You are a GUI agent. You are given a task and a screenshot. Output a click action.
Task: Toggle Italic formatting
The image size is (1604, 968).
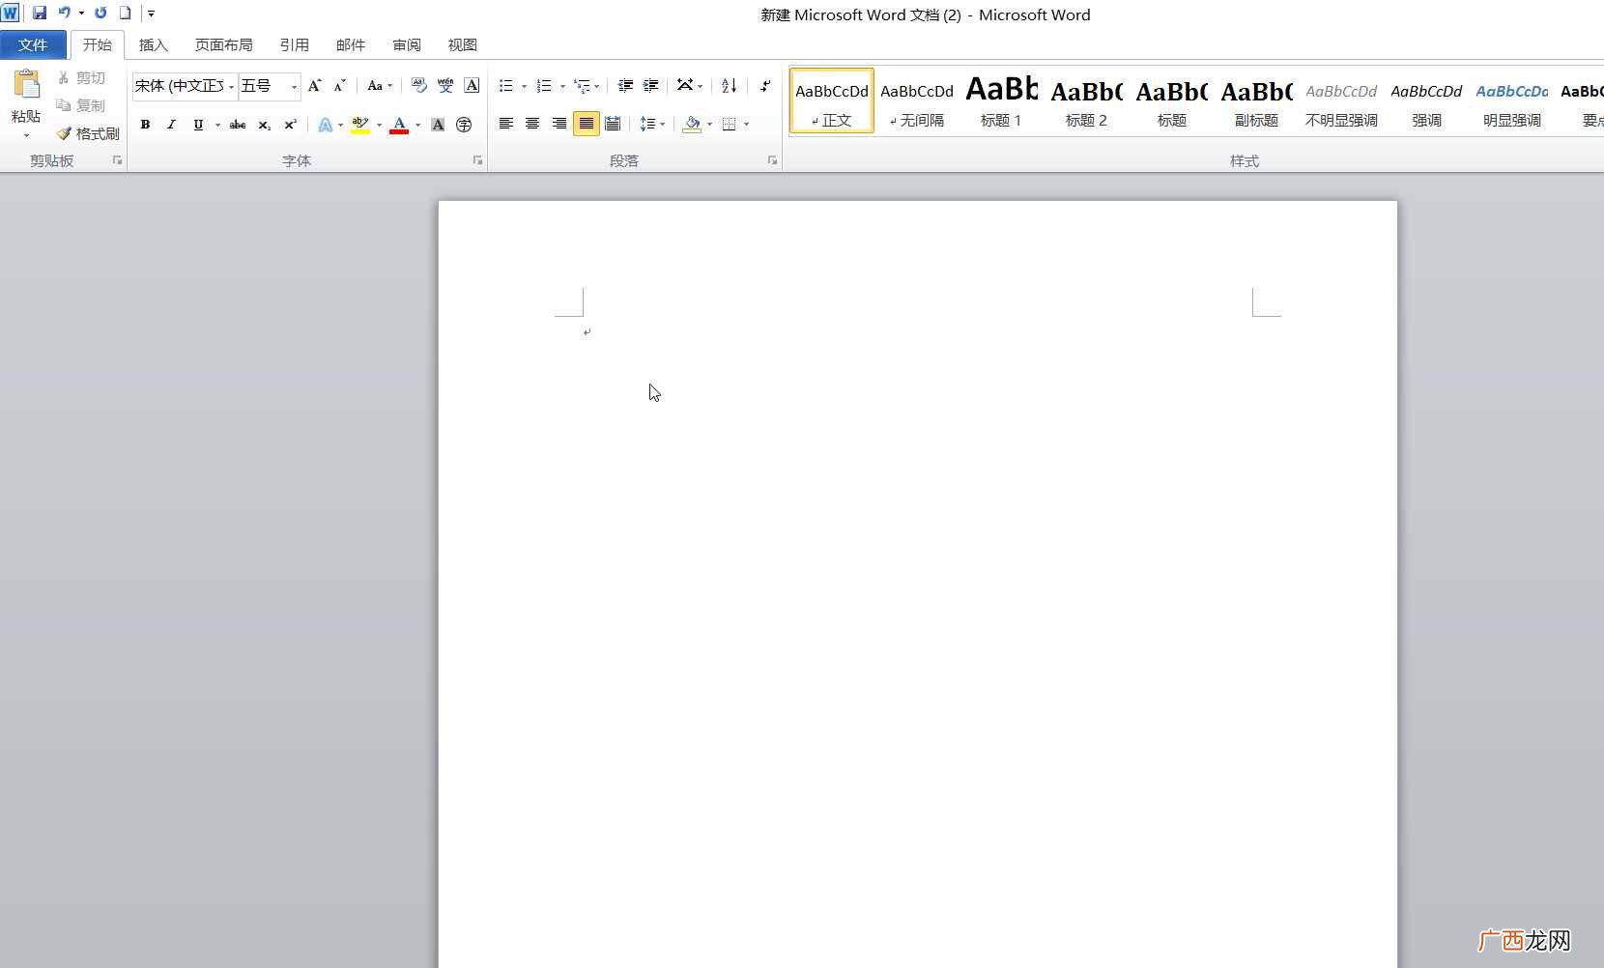click(x=171, y=125)
